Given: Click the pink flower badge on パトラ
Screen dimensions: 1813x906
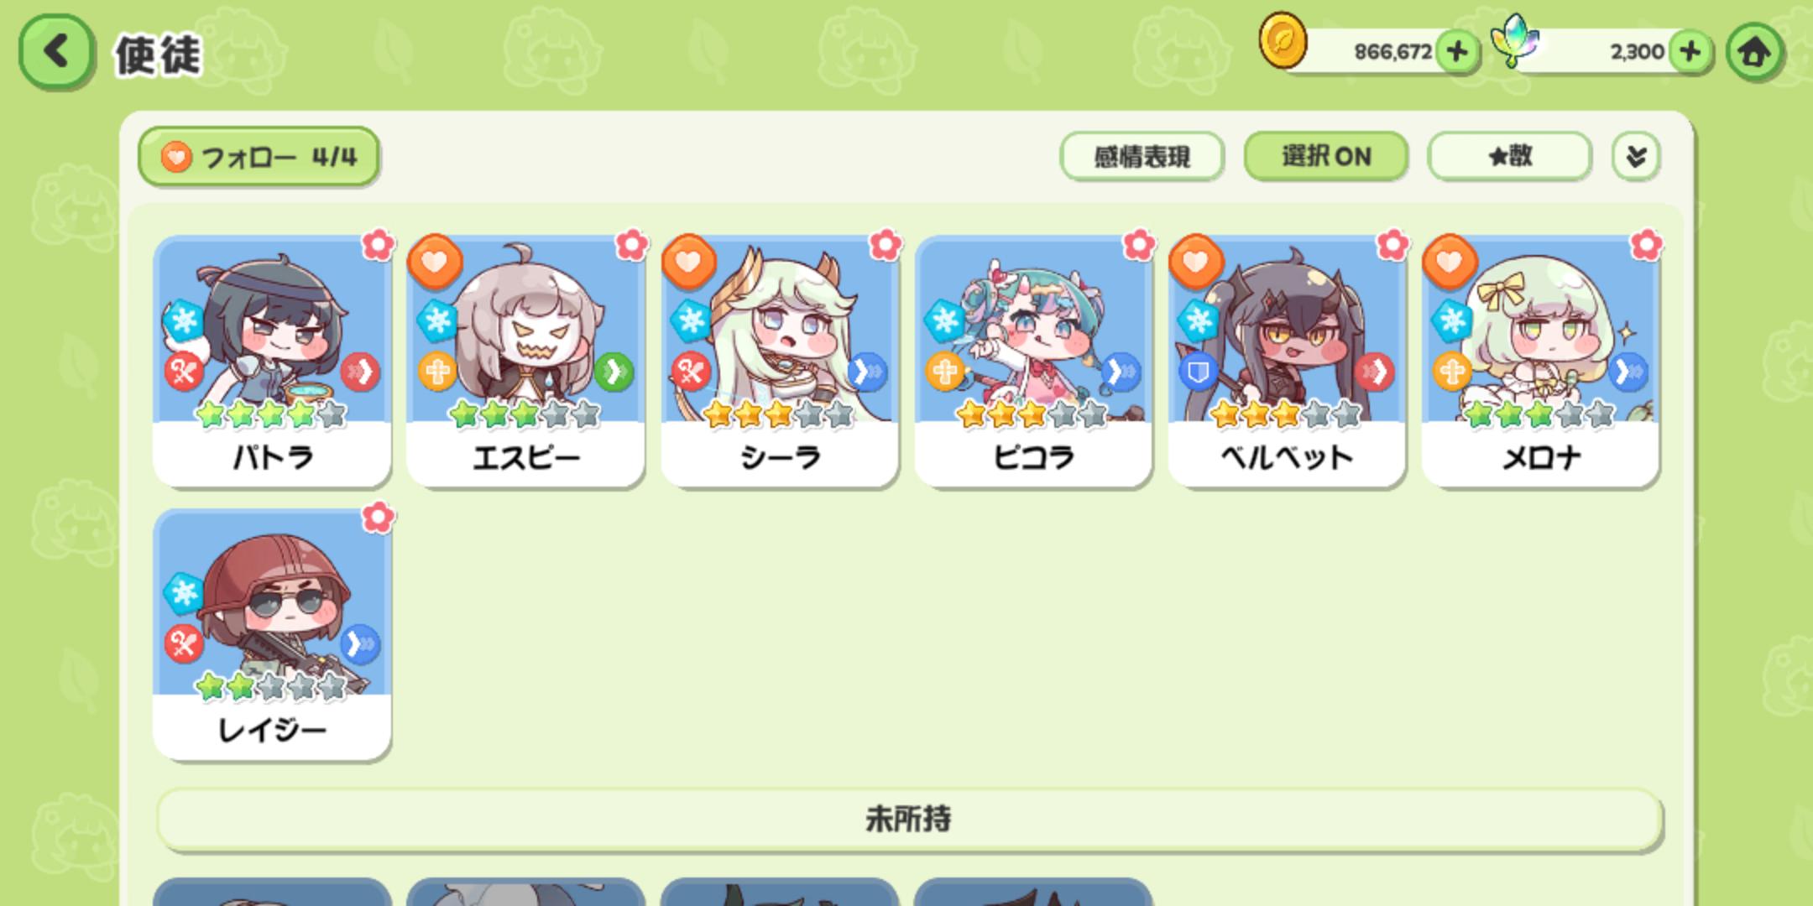Looking at the screenshot, I should 378,245.
